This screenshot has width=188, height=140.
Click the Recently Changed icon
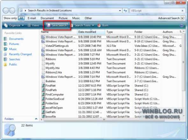click(5, 54)
